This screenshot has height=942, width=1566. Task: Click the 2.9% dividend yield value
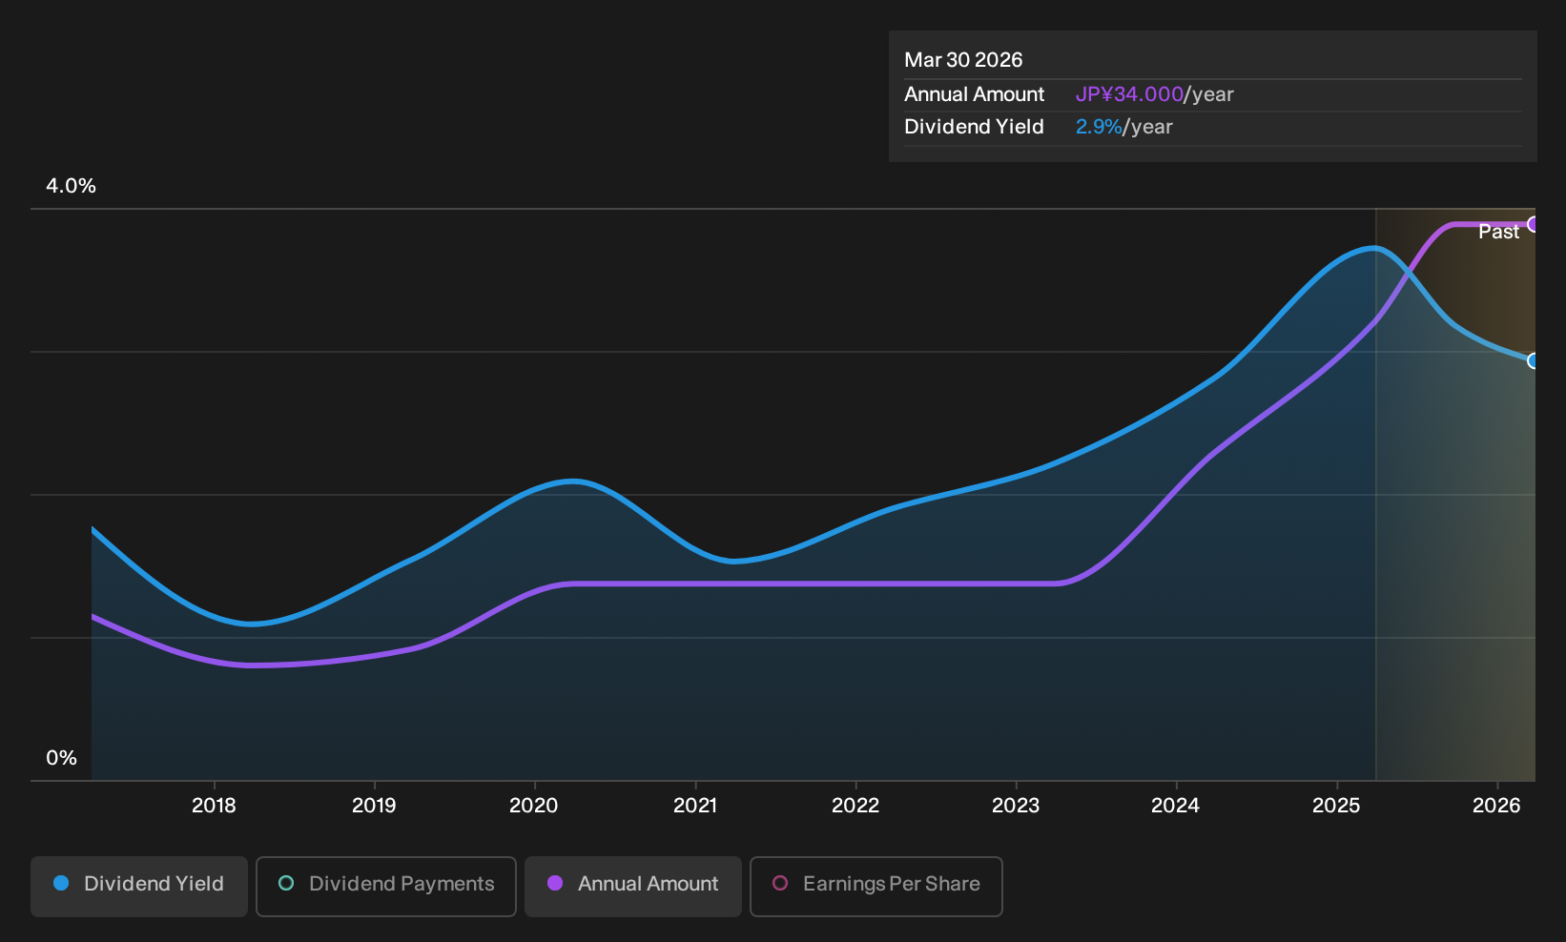(1099, 127)
